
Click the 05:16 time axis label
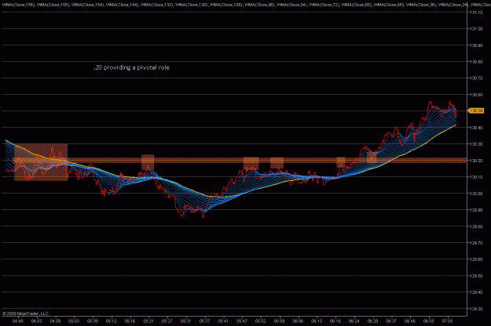[x=130, y=321]
